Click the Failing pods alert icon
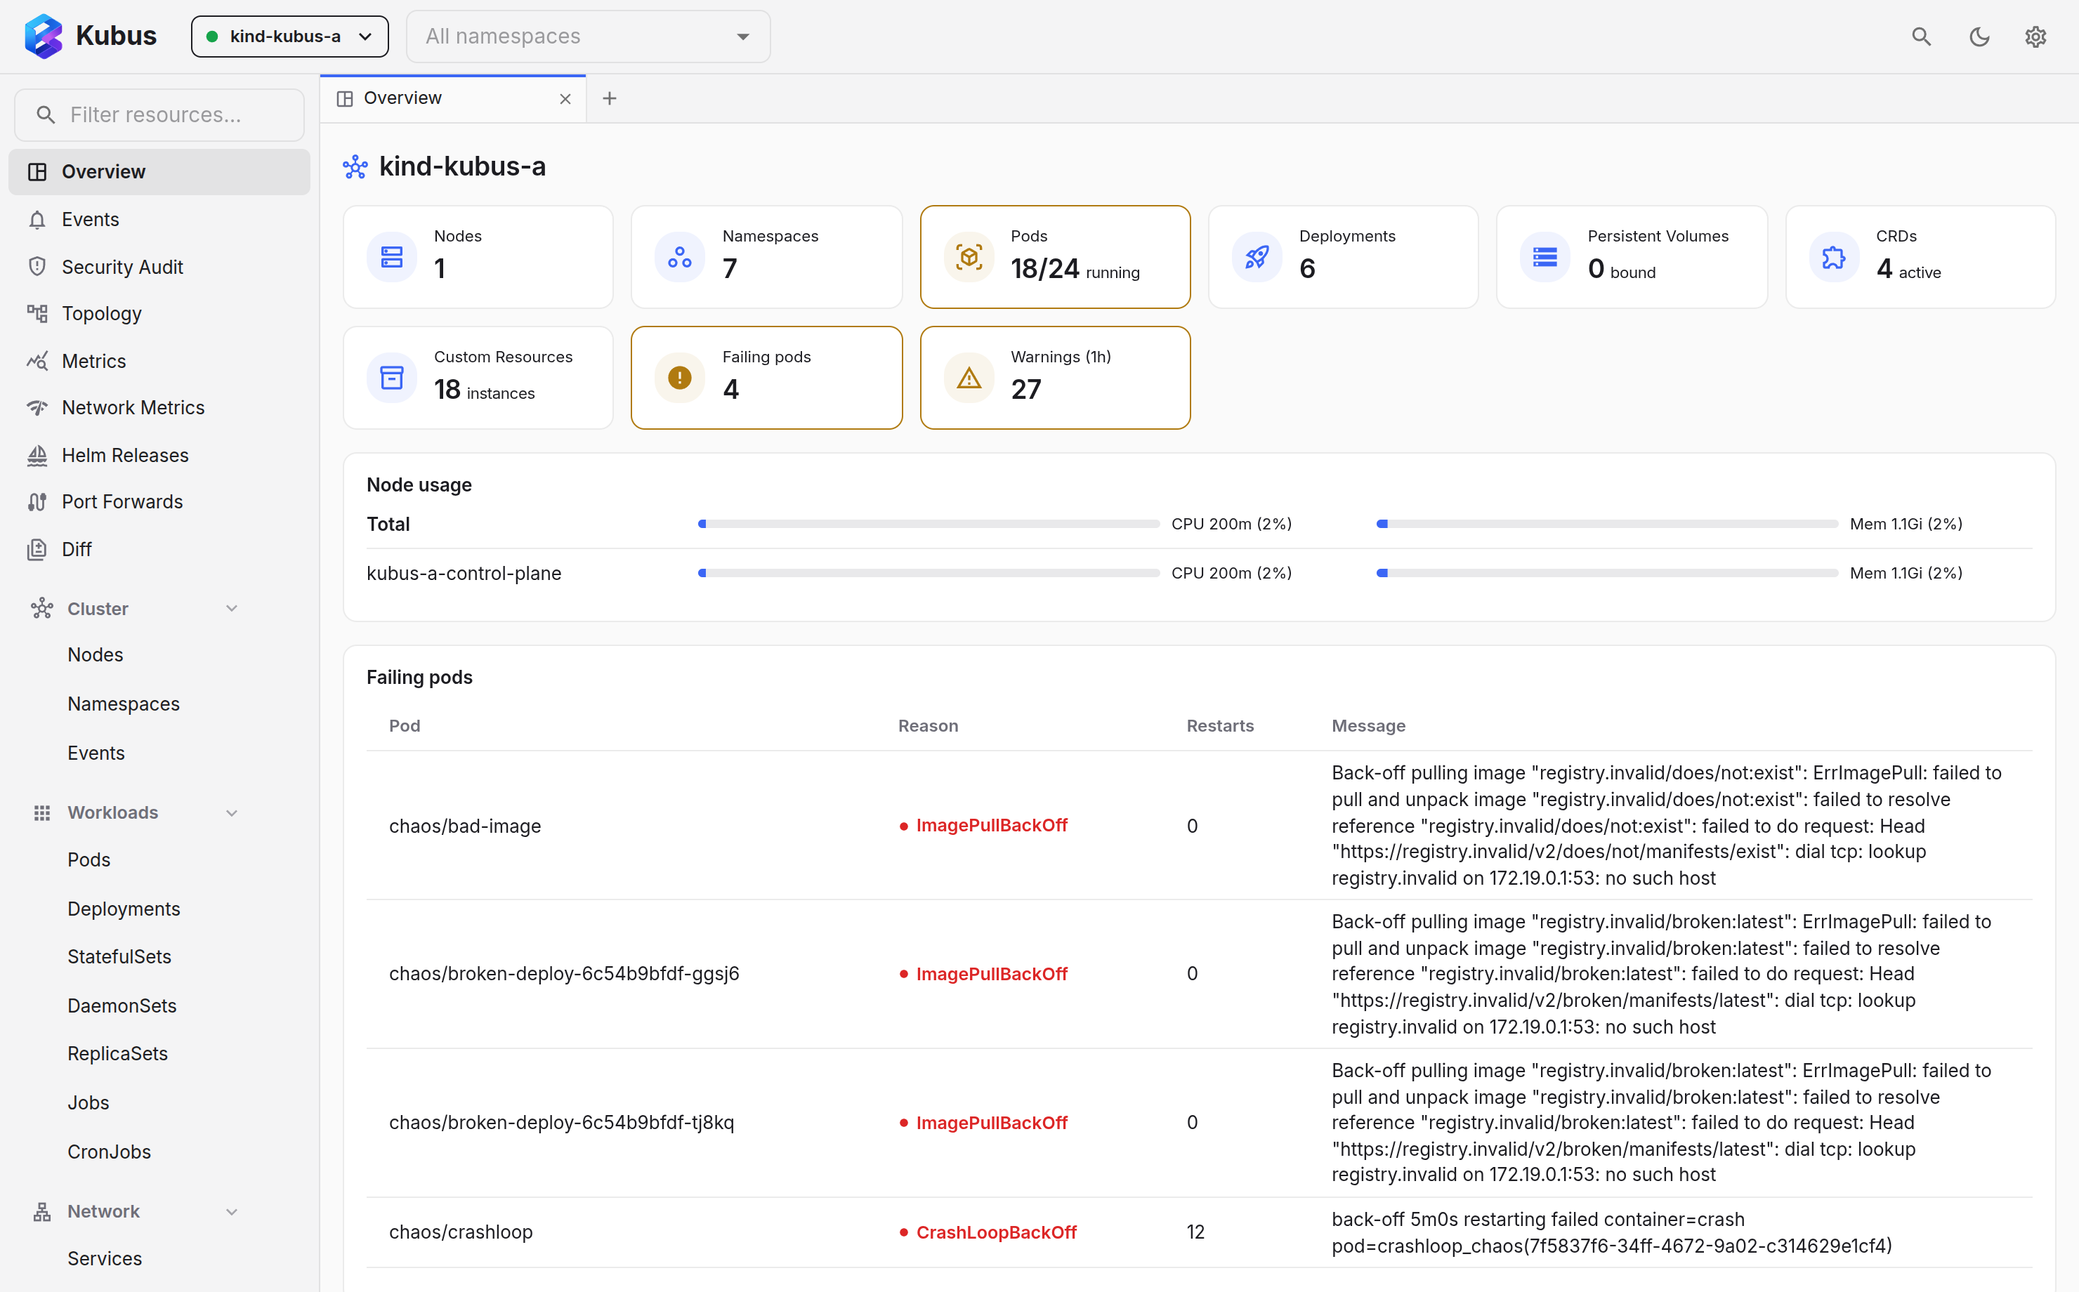The image size is (2079, 1292). coord(680,378)
